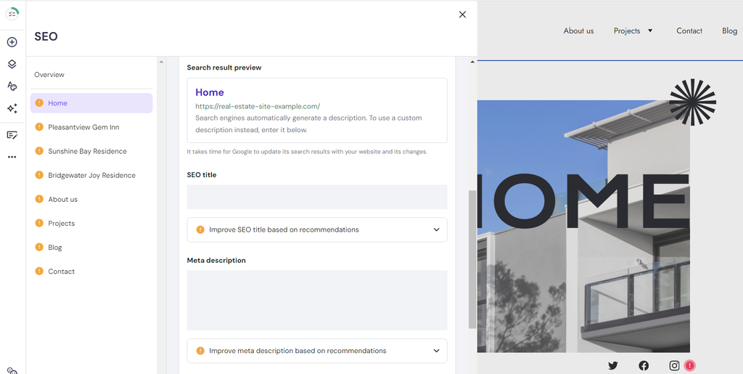Expand Improve meta description recommendations chevron

click(x=436, y=351)
